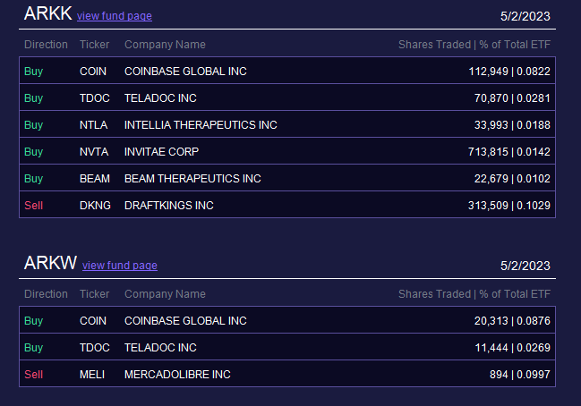Click the ARKW fund title heading

[x=50, y=263]
